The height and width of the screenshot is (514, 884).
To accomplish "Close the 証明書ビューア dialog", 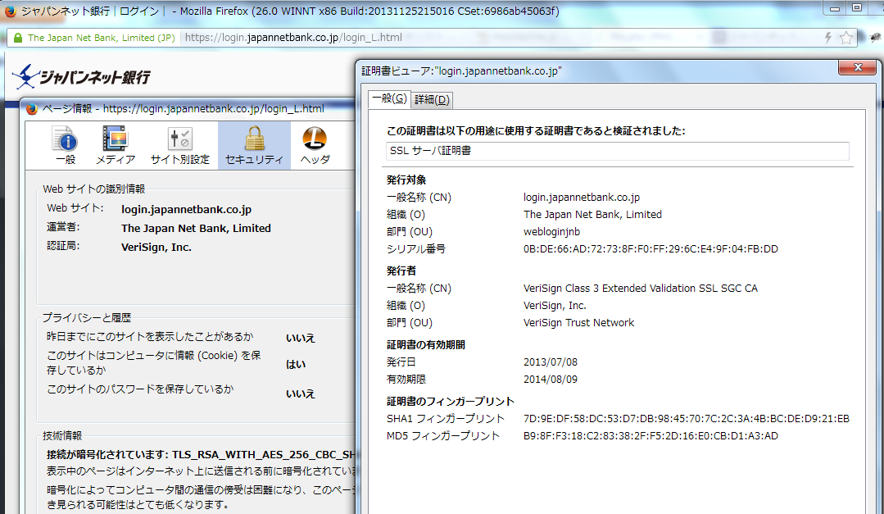I will point(859,68).
